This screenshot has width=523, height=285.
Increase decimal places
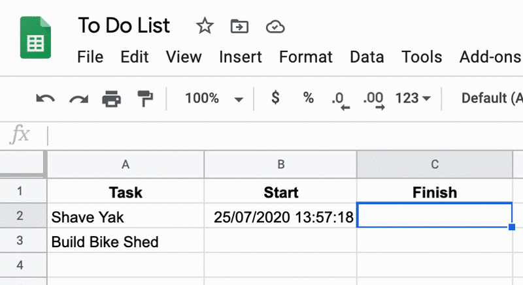(x=373, y=100)
